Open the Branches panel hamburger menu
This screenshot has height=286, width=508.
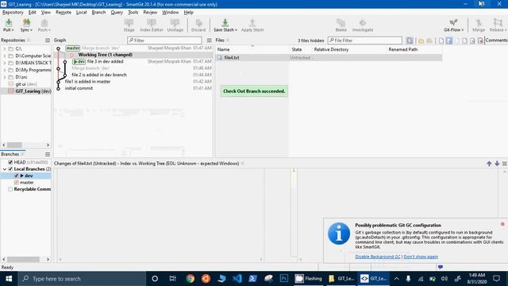[48, 154]
